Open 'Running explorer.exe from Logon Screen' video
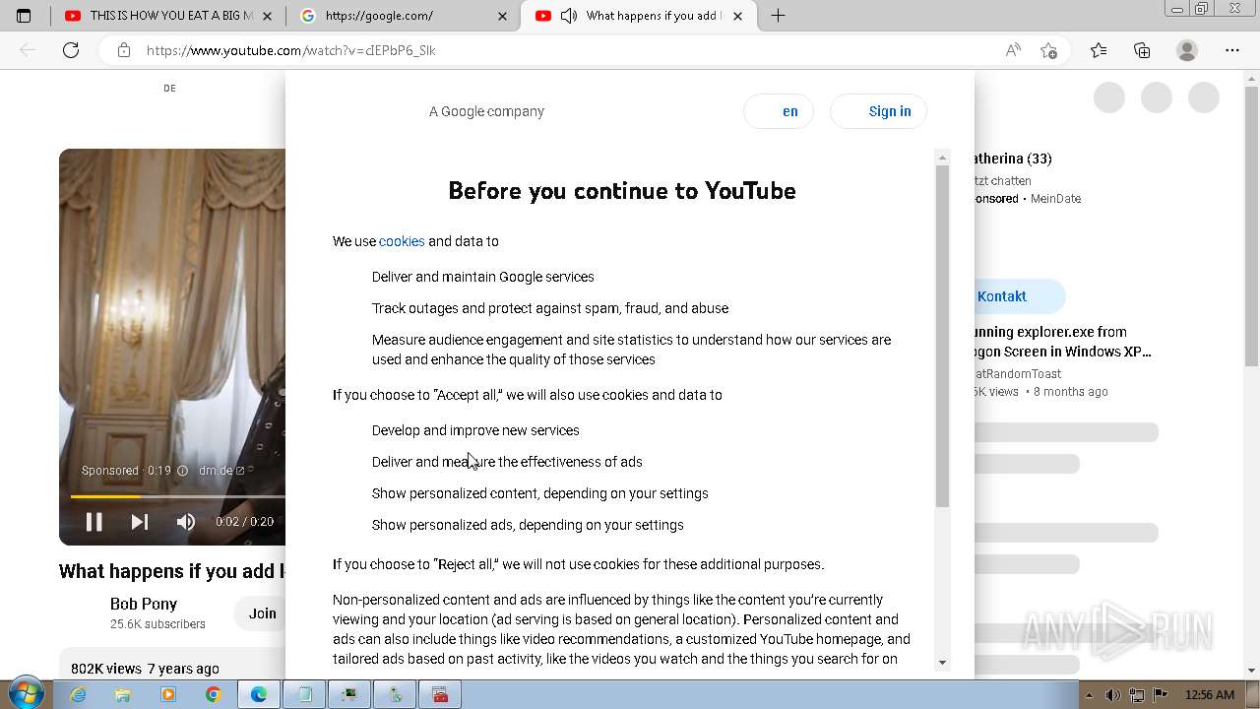Screen dimensions: 1260x709 (1061, 342)
